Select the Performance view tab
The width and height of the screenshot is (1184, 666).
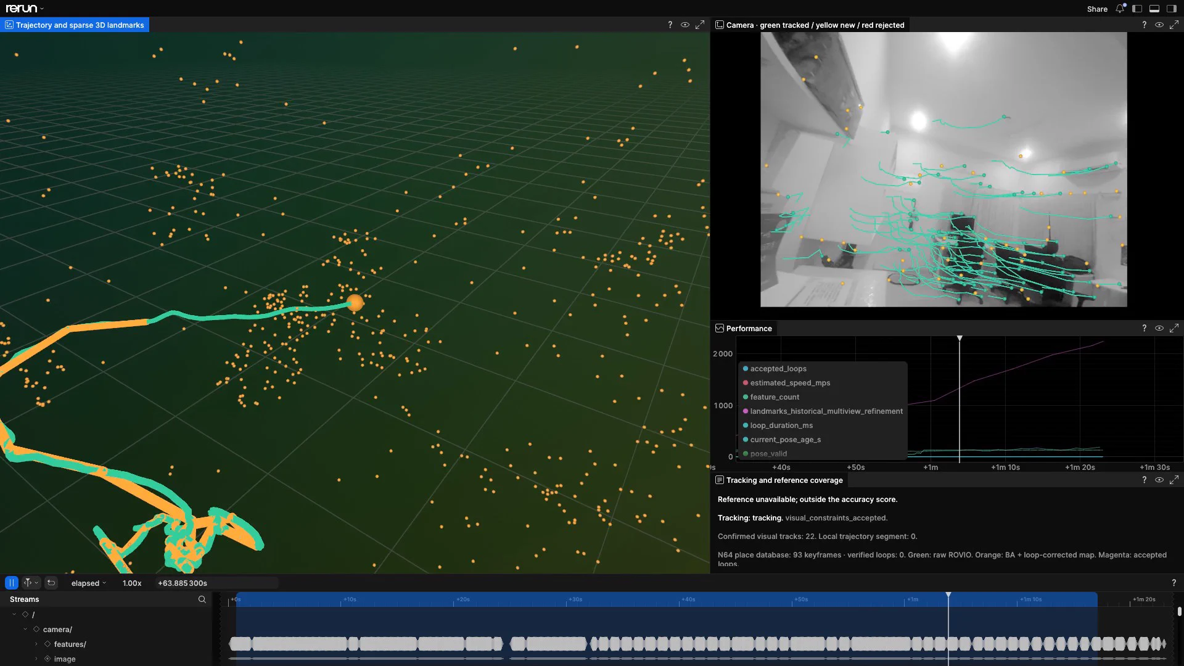coord(744,328)
